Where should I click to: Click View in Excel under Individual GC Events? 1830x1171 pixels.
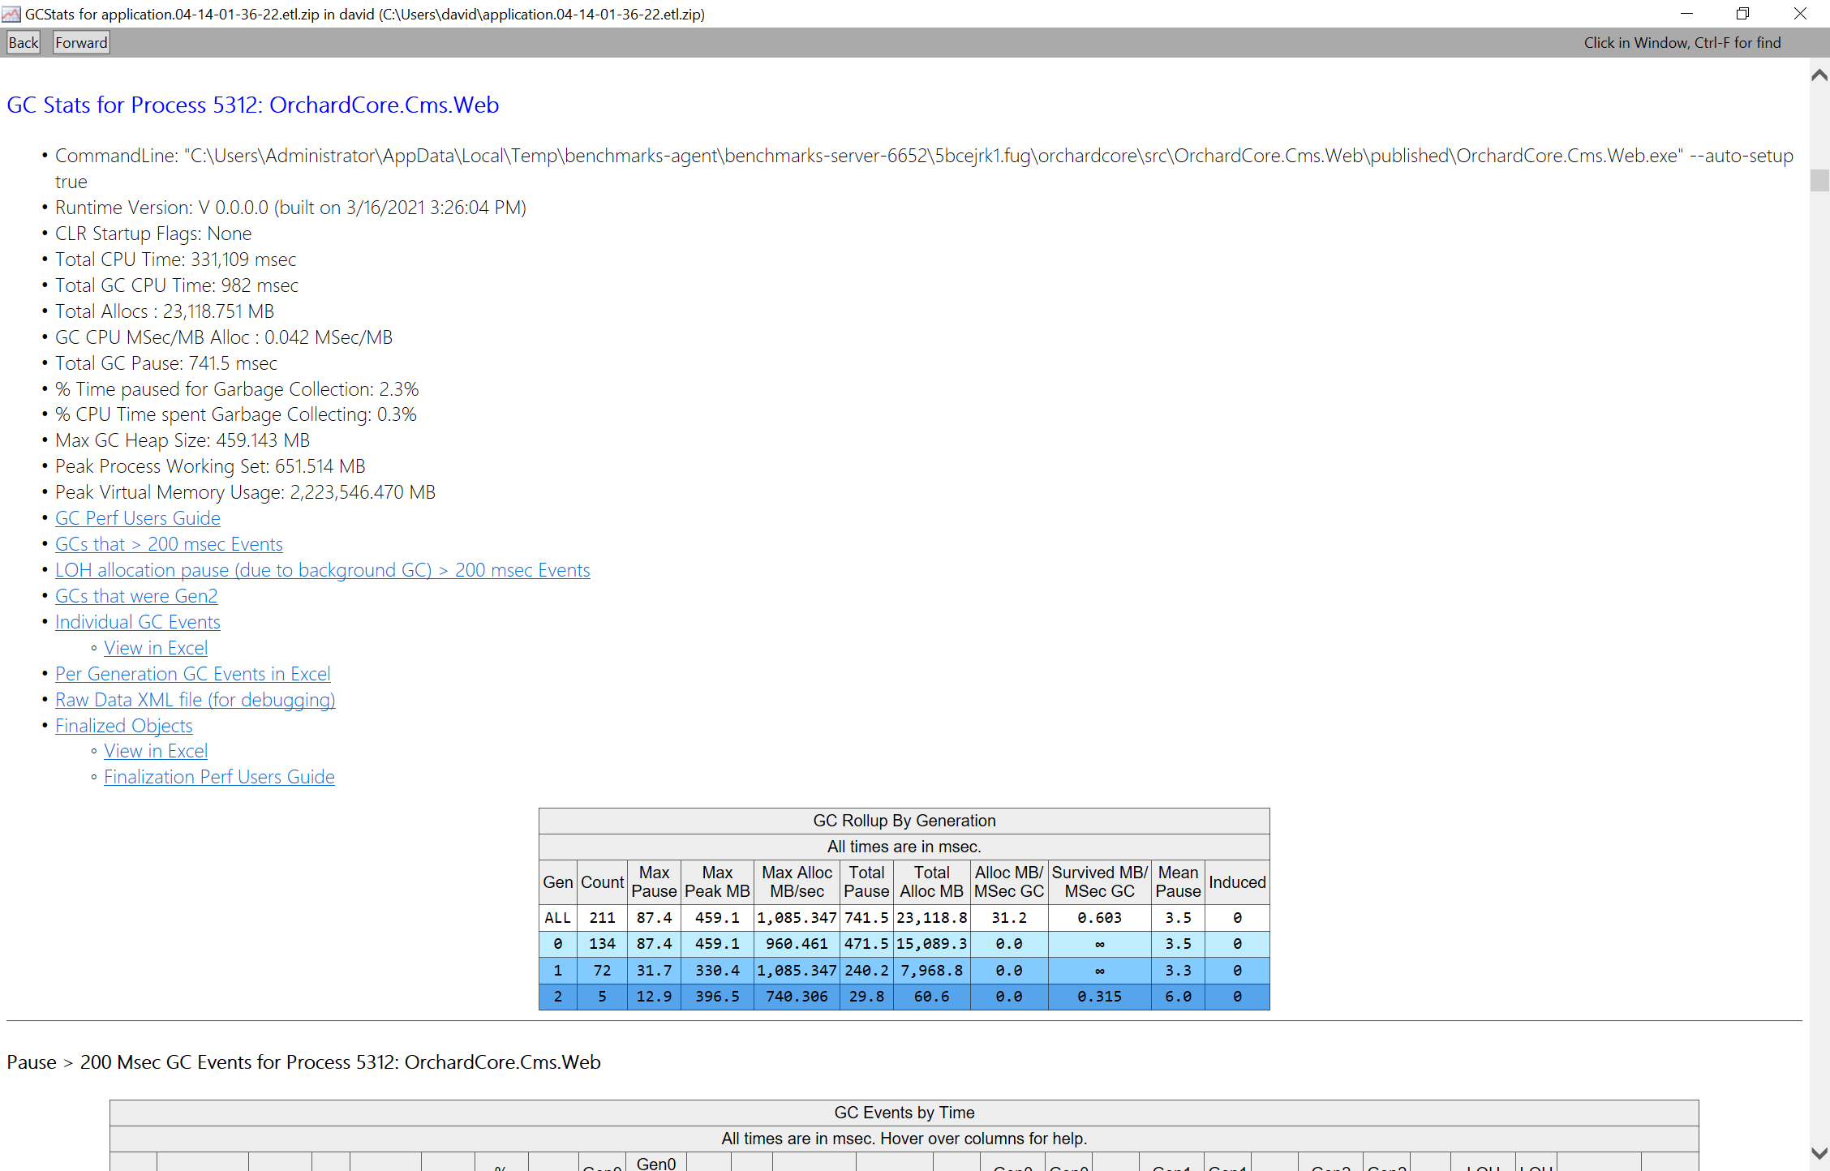156,648
